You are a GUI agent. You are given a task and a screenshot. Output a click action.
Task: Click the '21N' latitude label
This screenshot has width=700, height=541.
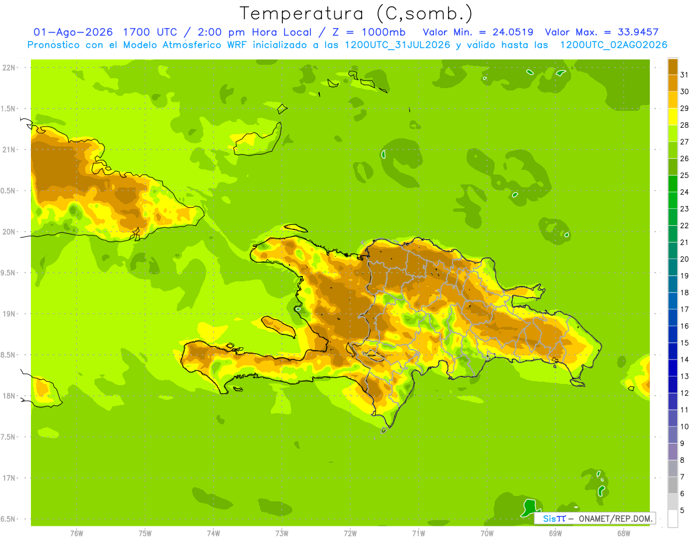[9, 150]
